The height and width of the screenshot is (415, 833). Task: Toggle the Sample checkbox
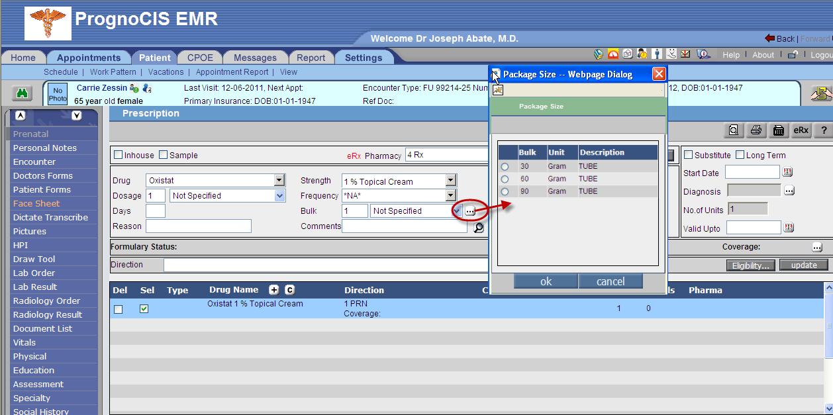163,155
